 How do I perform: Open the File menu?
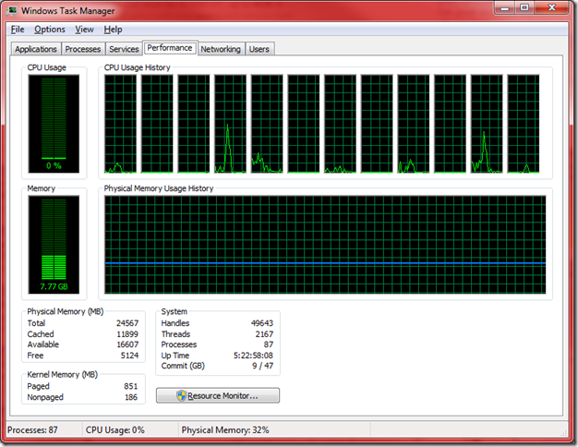click(x=18, y=30)
